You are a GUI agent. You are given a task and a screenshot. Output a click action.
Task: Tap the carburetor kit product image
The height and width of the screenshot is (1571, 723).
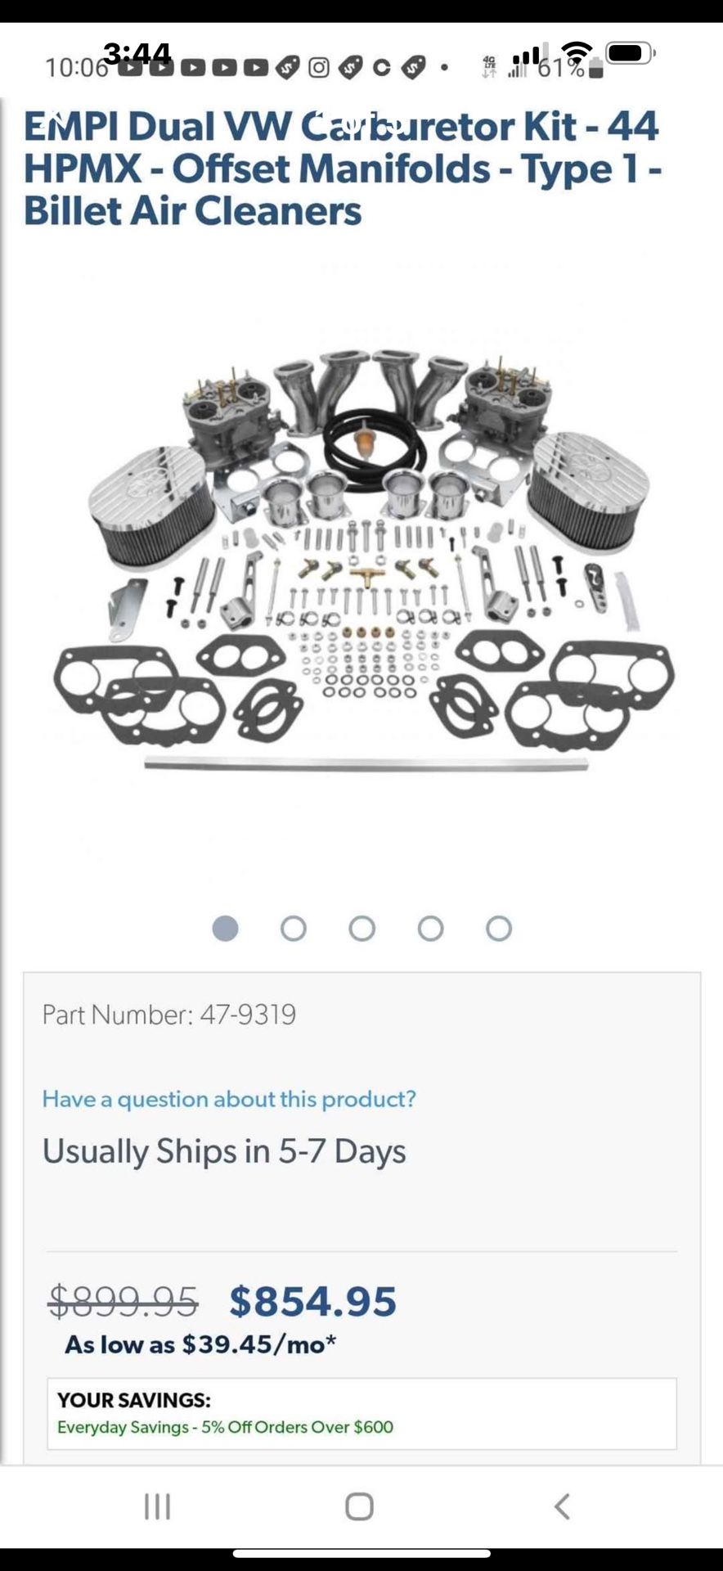click(363, 556)
